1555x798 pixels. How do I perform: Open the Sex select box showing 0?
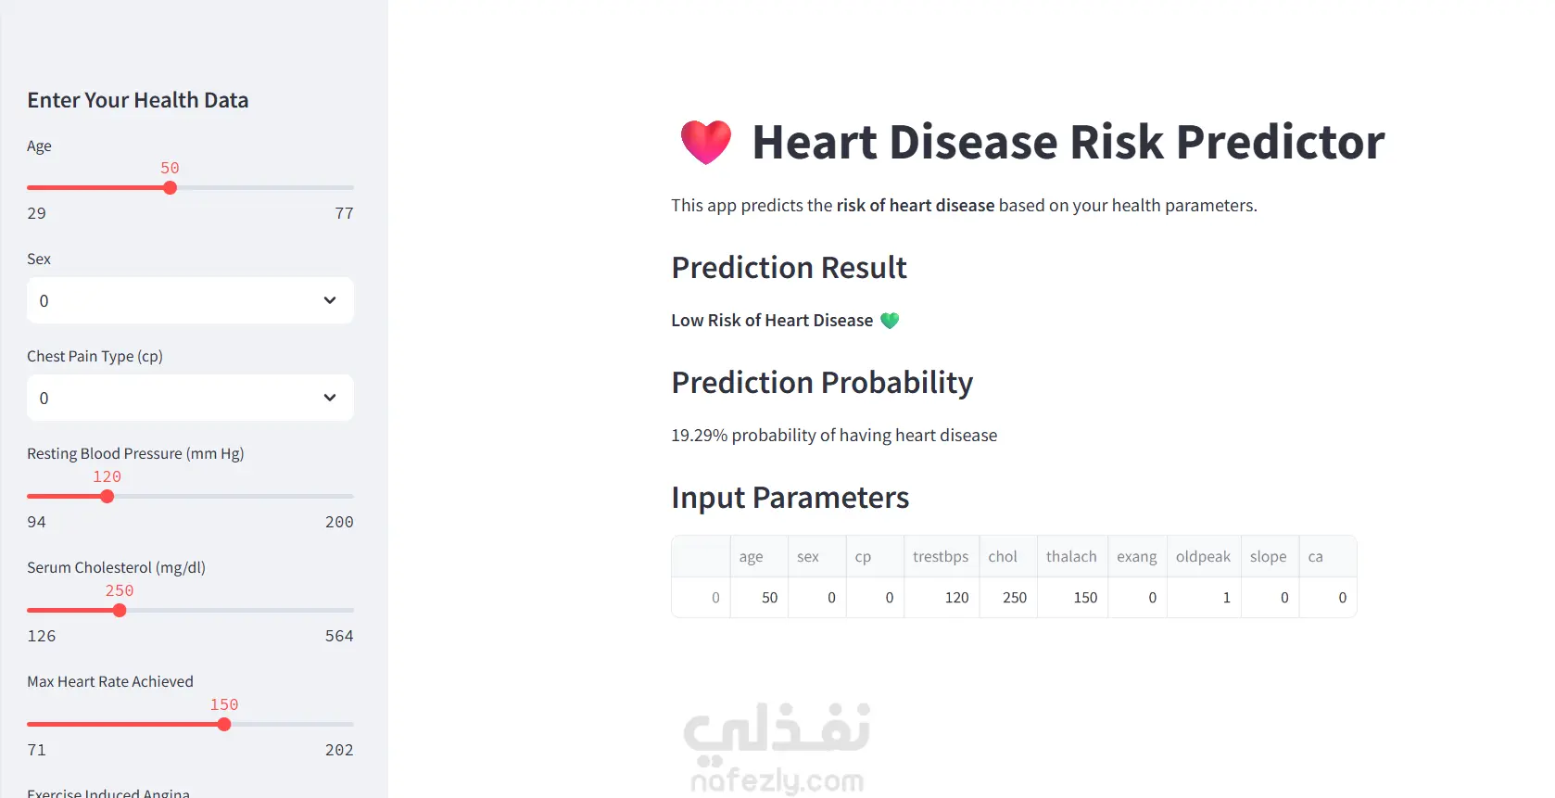(x=190, y=300)
